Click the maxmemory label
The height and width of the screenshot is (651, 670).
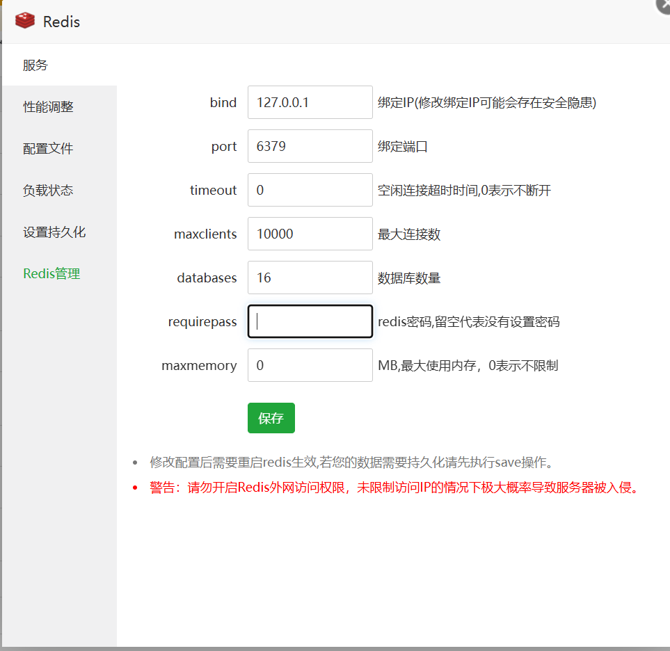coord(199,366)
